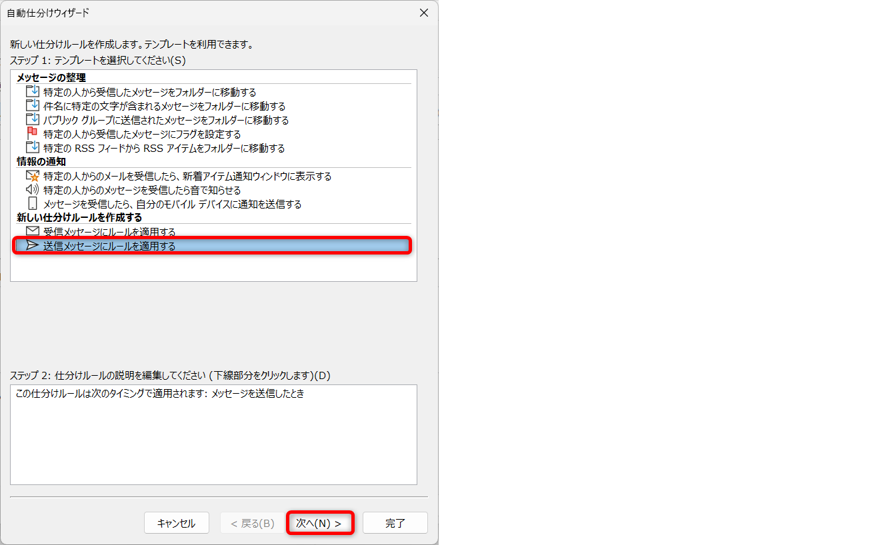Select 件名に特定の文字が含まれる template
The image size is (896, 545).
tap(164, 107)
